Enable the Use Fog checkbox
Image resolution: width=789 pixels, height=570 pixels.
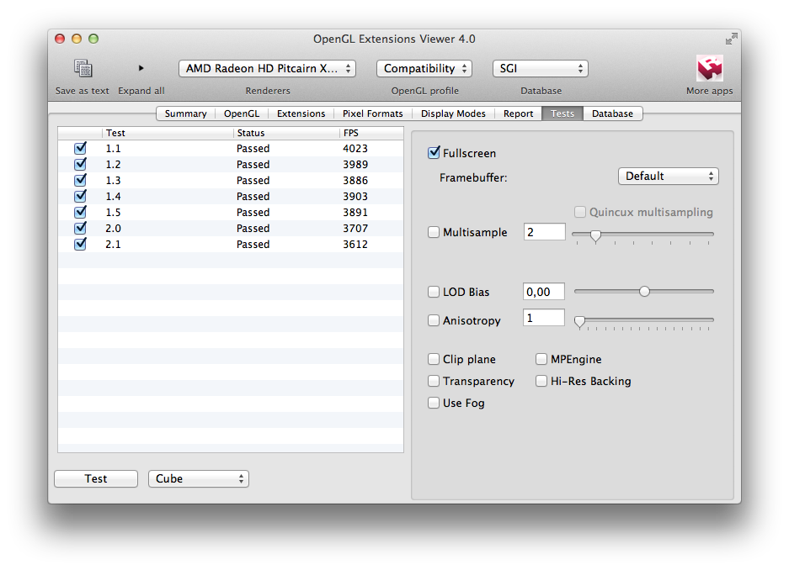pyautogui.click(x=434, y=403)
